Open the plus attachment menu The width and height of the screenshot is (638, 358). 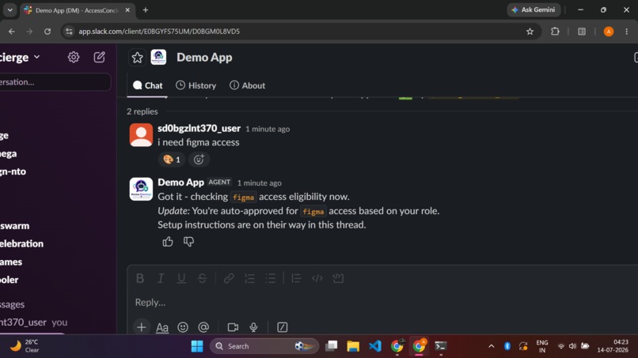coord(141,327)
